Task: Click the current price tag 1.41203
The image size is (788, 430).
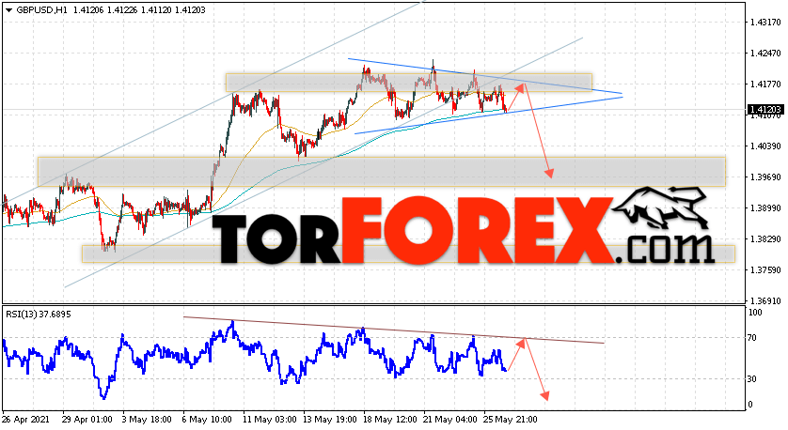Action: click(x=765, y=110)
